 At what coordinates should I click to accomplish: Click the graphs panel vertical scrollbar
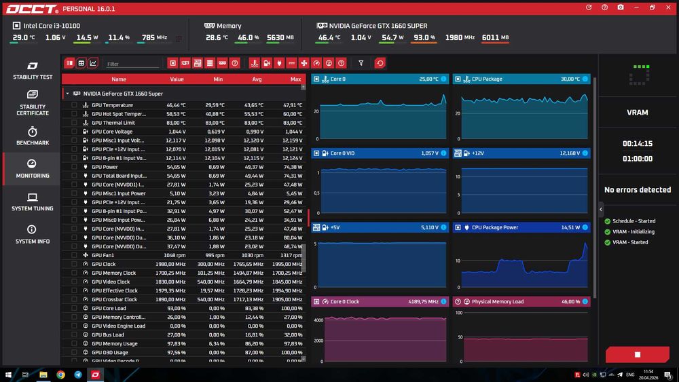595,188
